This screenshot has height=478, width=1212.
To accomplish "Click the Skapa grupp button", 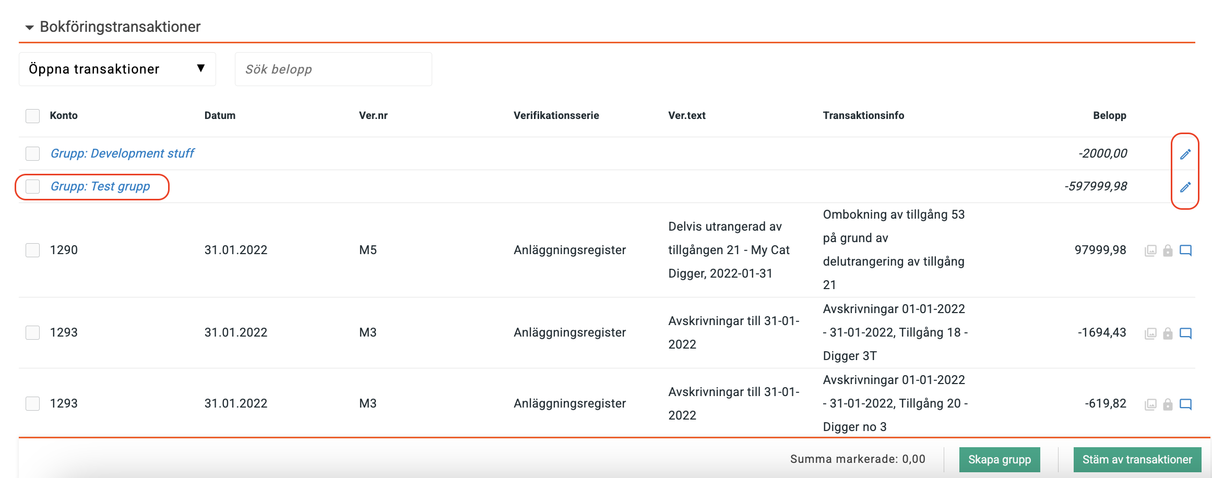I will pos(999,459).
